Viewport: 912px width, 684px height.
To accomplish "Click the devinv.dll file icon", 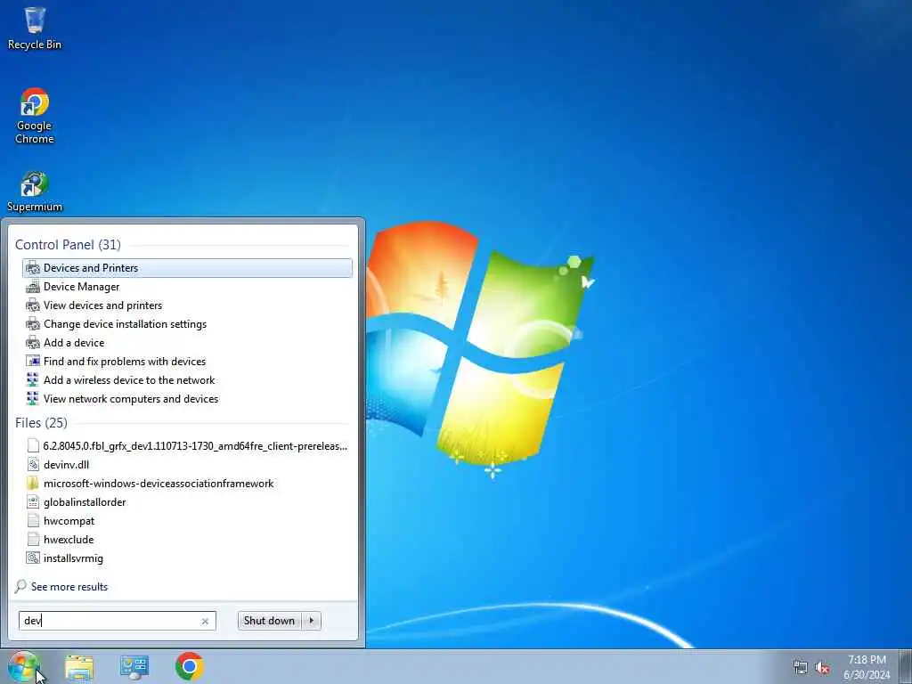I will click(x=33, y=465).
